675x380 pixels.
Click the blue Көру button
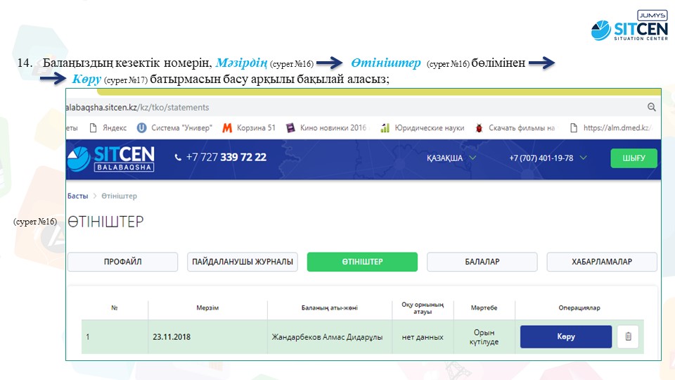[x=565, y=337]
